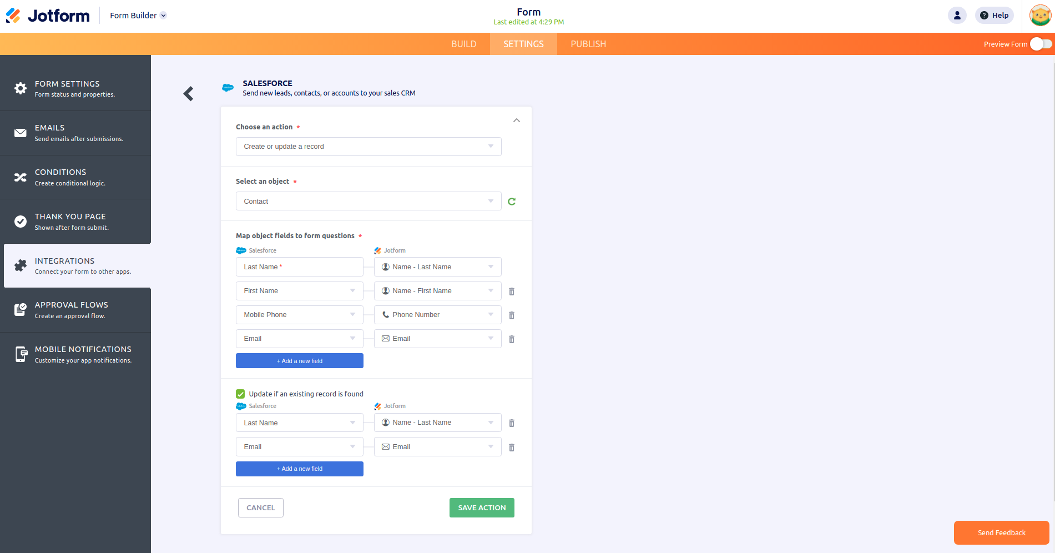
Task: Click the SAVE ACTION button
Action: (x=482, y=508)
